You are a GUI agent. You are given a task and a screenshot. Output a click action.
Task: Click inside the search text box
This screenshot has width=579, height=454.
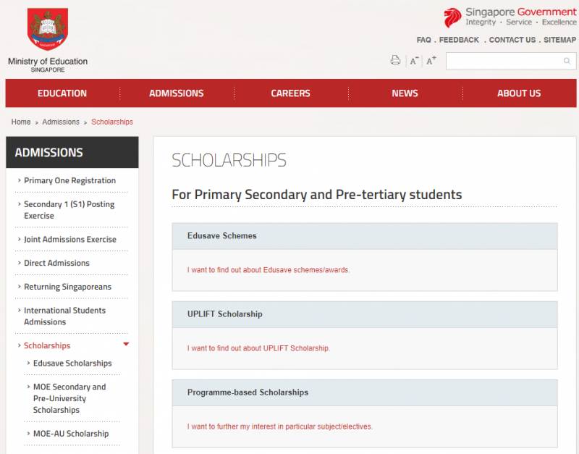[x=503, y=61]
